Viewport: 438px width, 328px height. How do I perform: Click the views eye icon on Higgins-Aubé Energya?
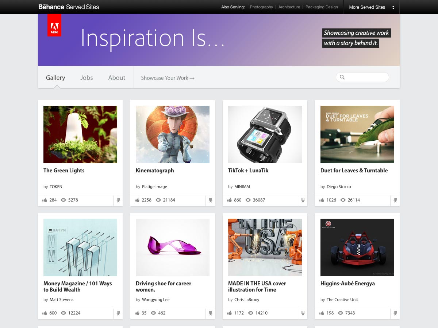coord(340,313)
